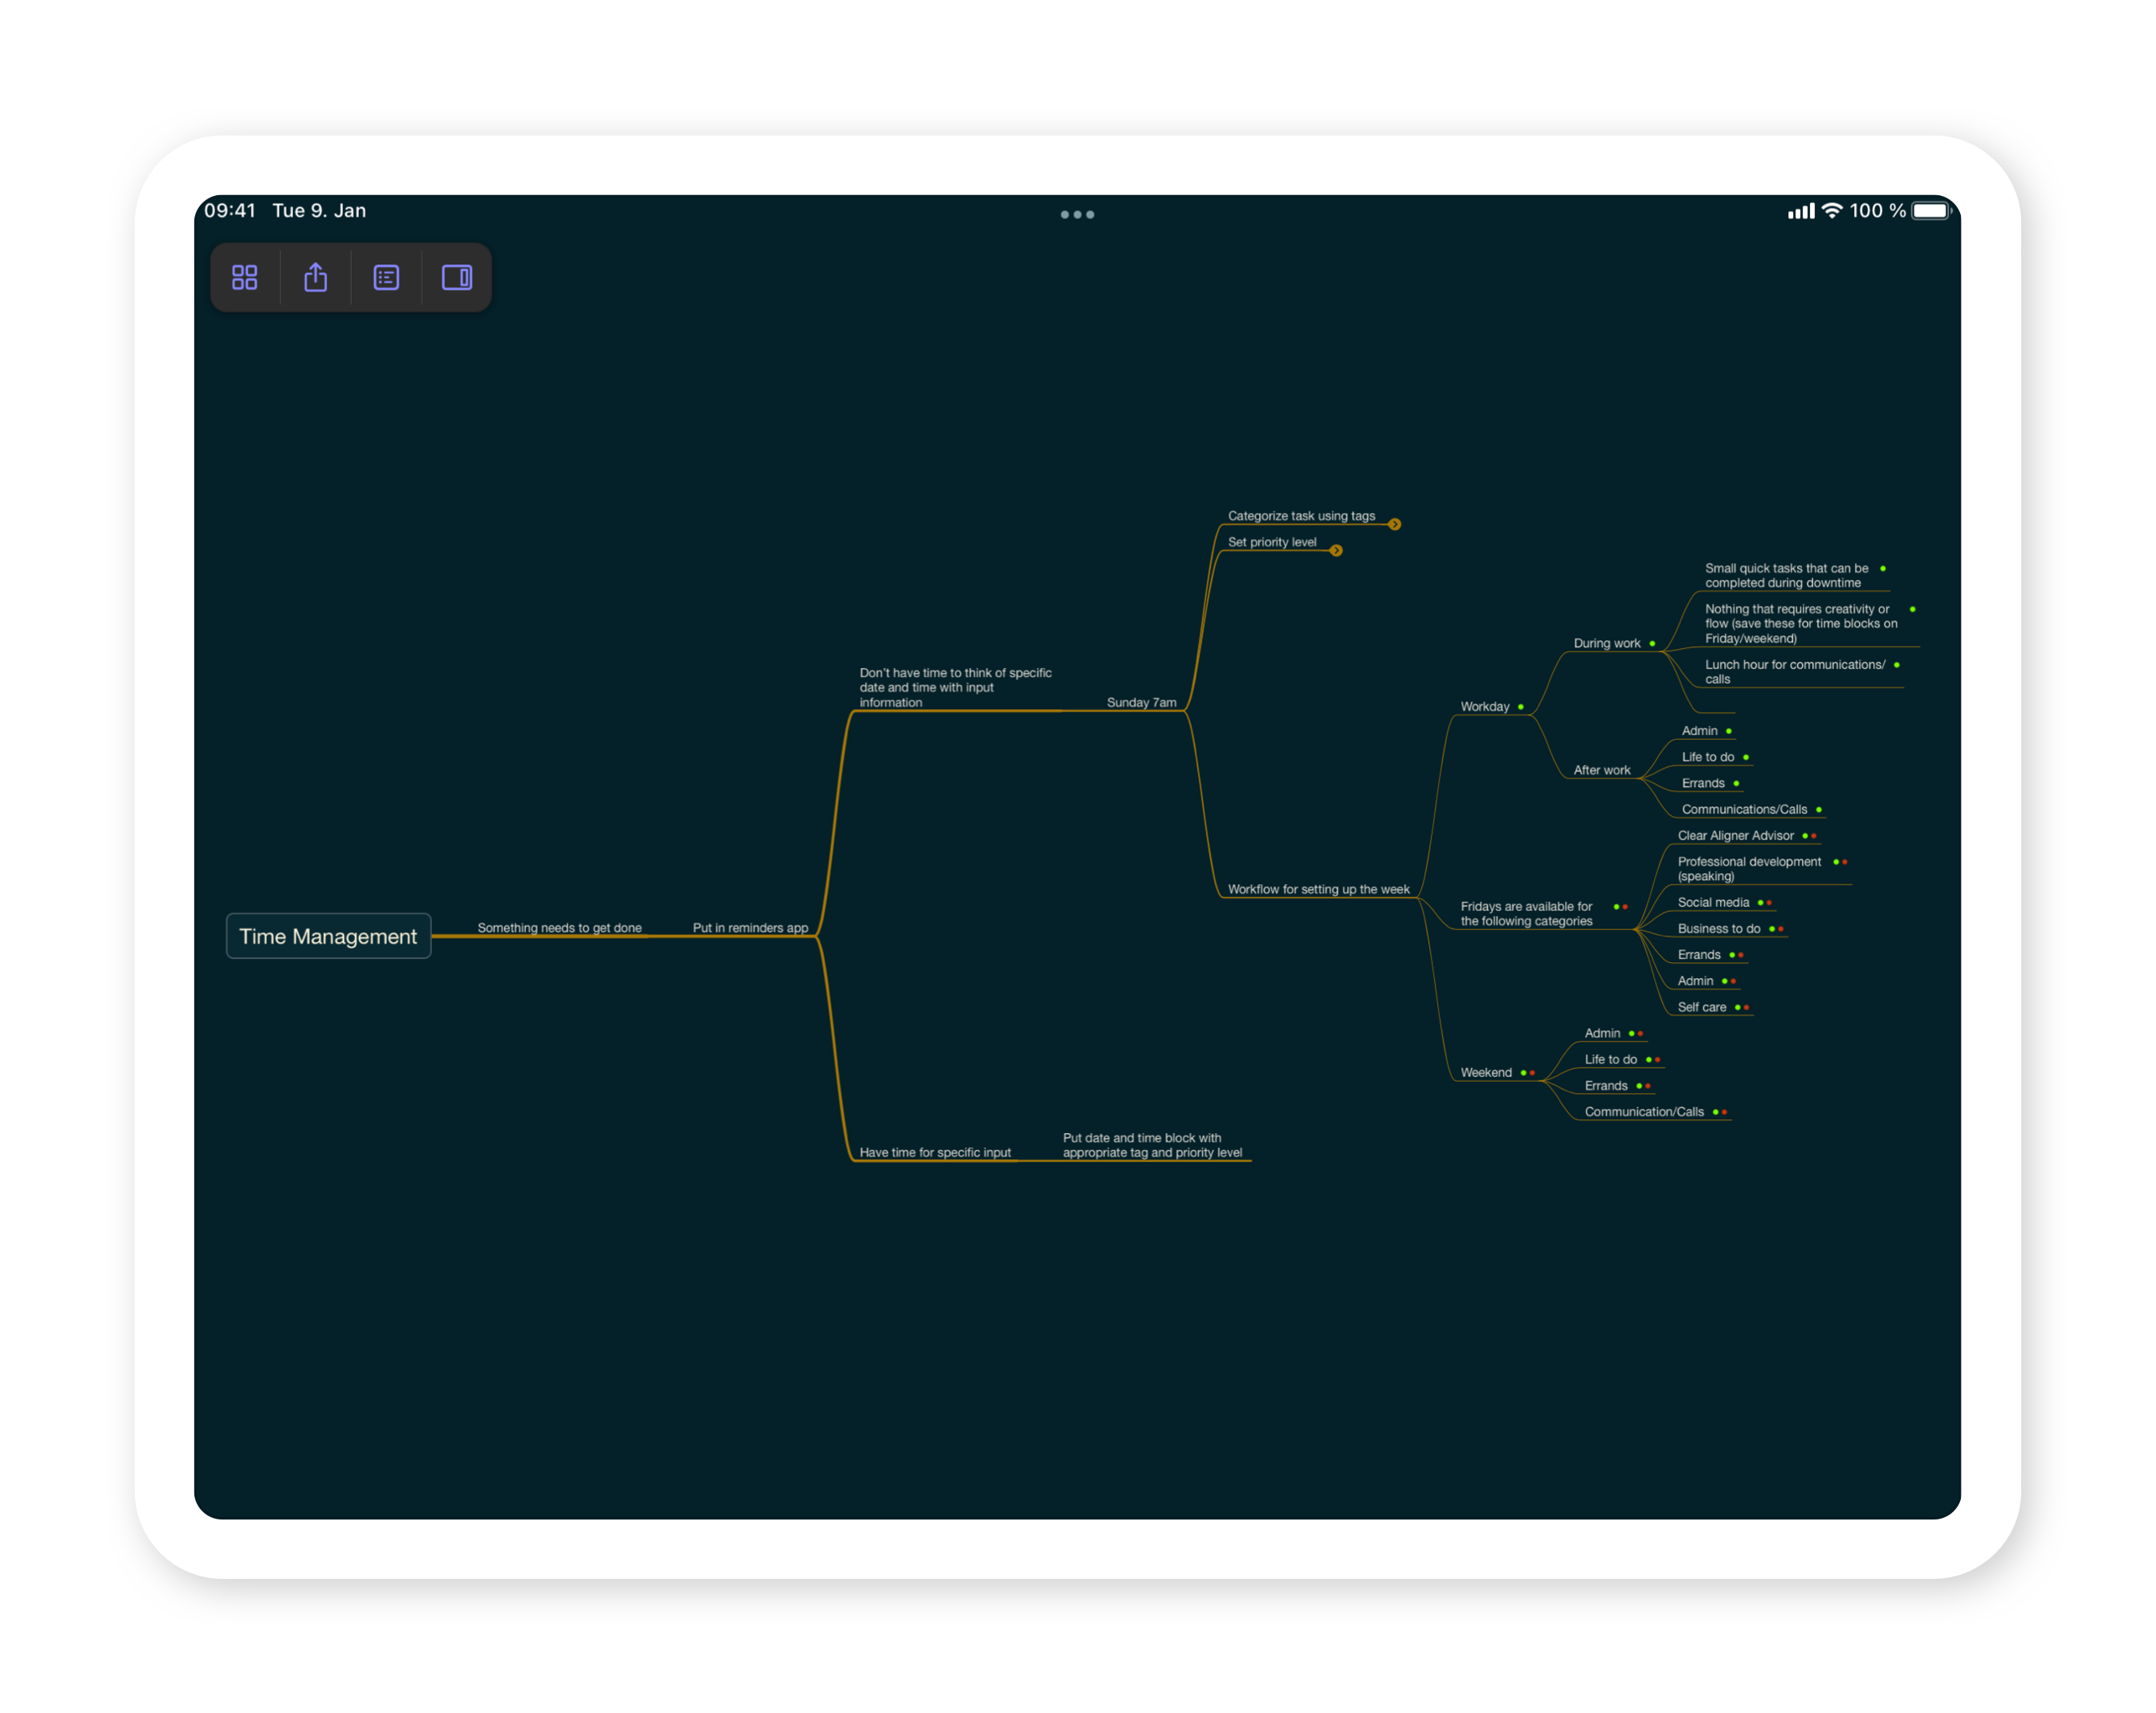Select the 'Workday' node
This screenshot has width=2156, height=1713.
tap(1485, 707)
